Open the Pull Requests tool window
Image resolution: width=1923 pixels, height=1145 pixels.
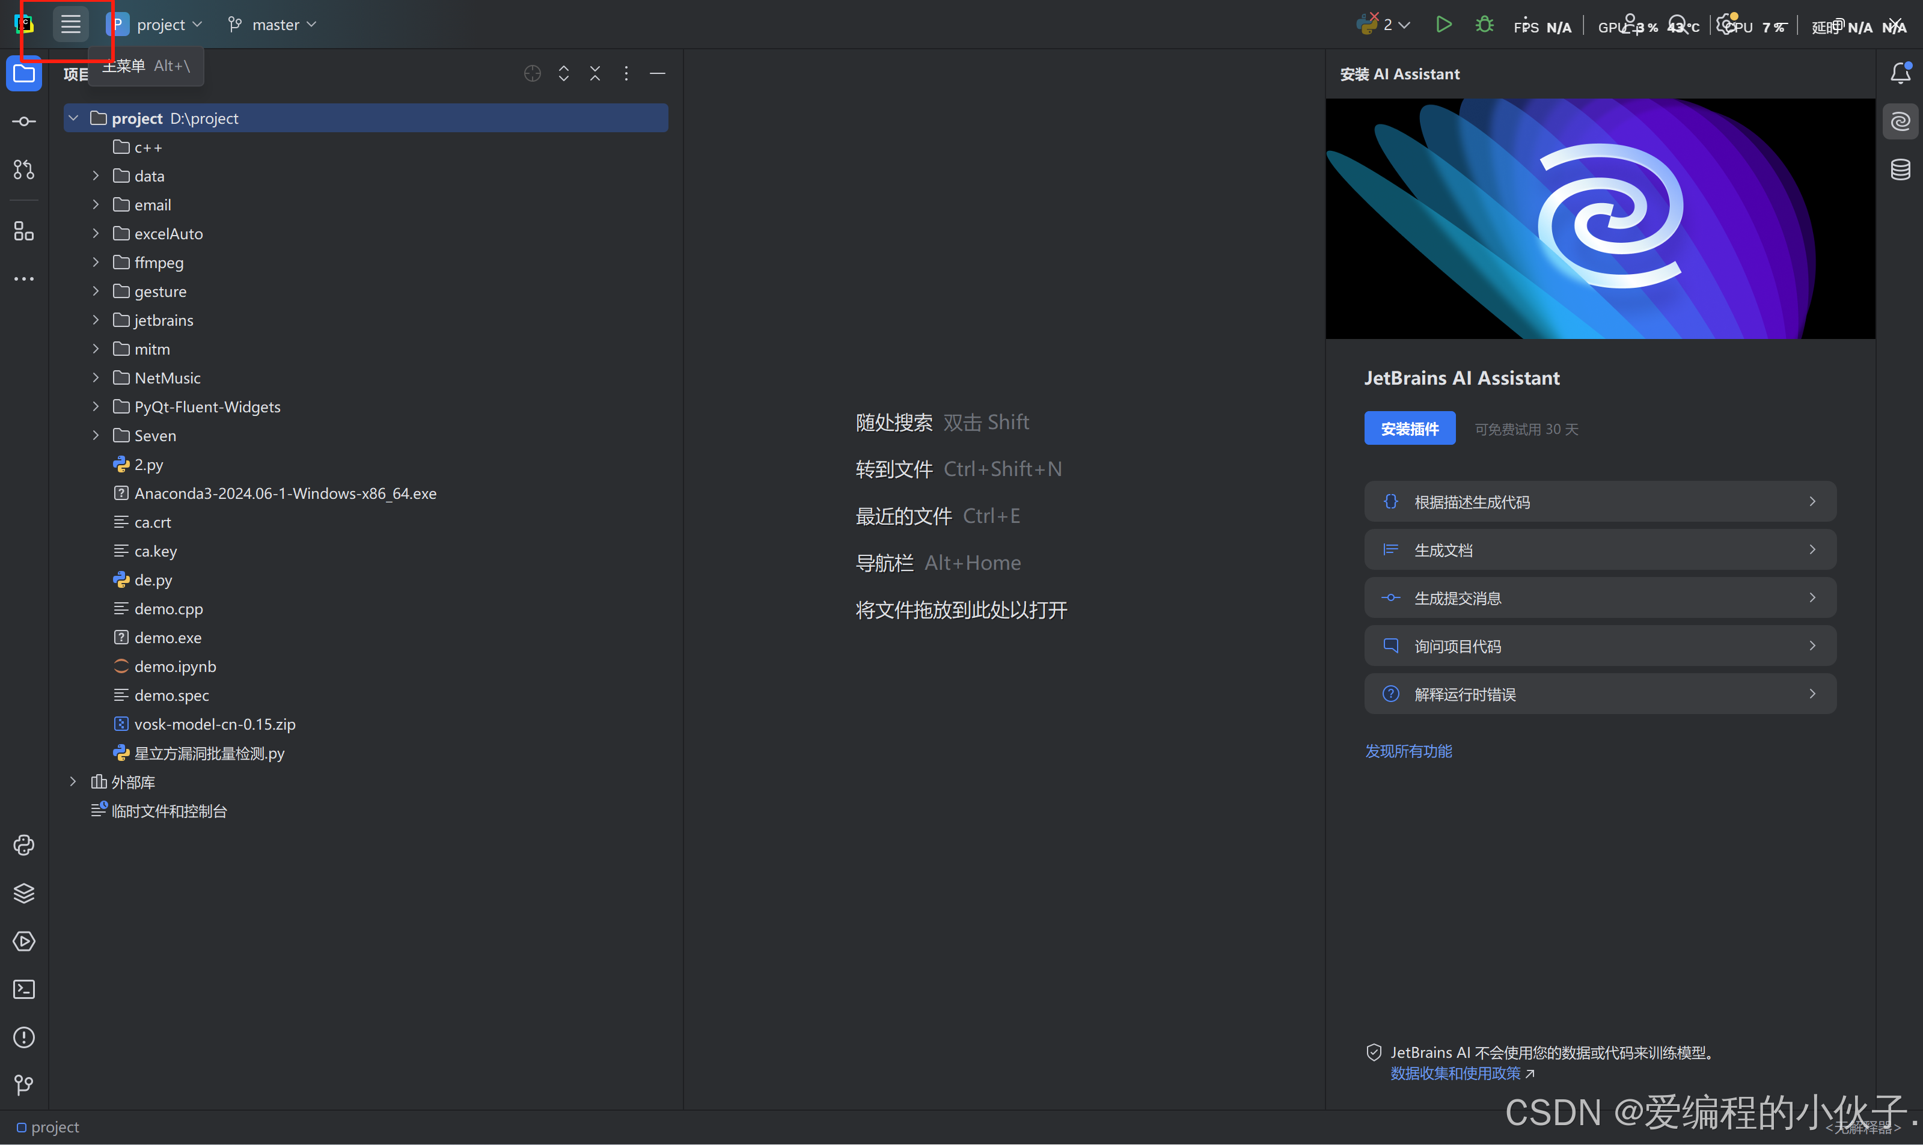point(24,169)
